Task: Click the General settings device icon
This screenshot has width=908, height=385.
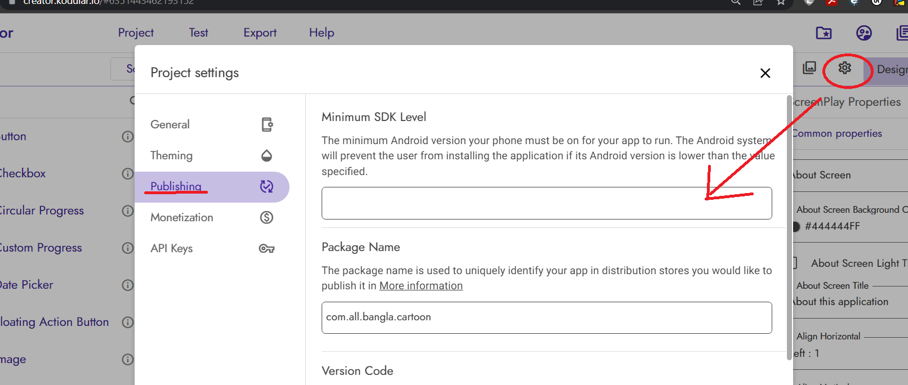Action: point(267,124)
